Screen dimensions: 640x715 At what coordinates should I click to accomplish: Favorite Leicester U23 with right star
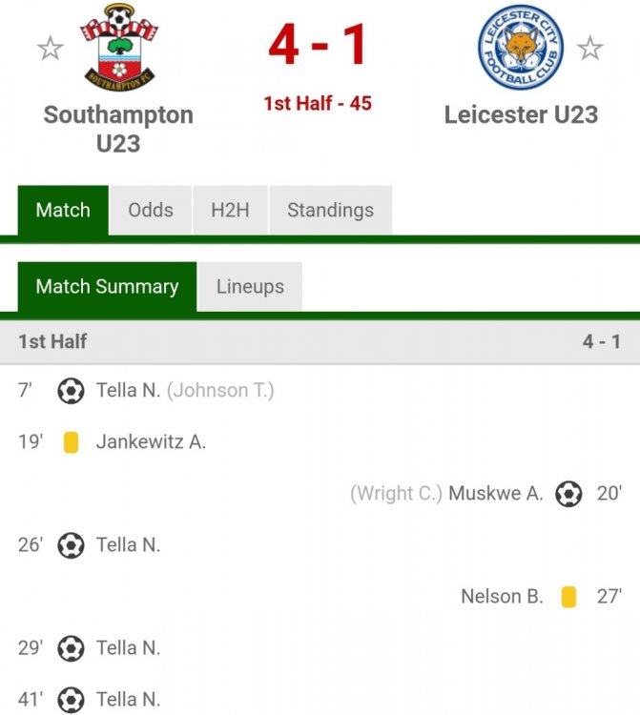click(590, 48)
